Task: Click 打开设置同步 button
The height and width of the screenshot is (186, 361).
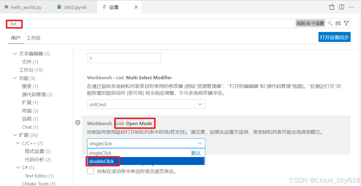Action: tap(334, 37)
